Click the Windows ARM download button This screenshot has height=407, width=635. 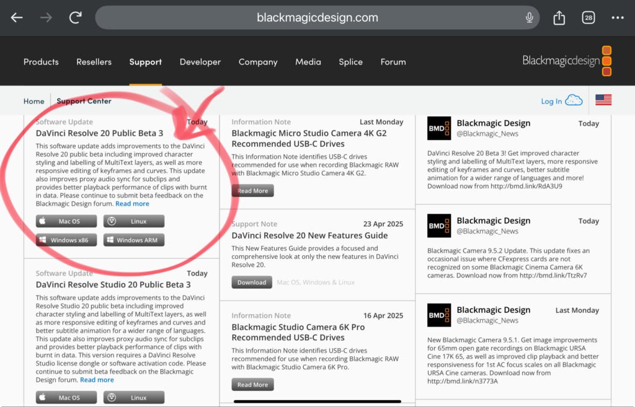click(x=134, y=240)
